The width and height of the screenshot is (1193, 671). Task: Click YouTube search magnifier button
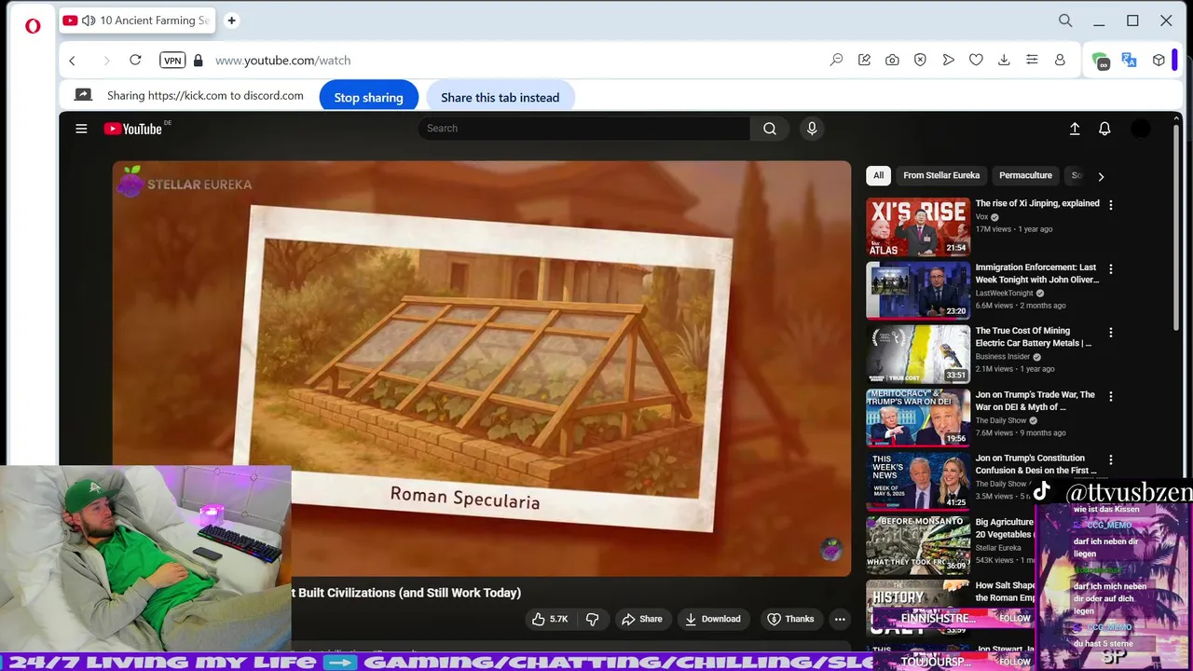tap(770, 129)
